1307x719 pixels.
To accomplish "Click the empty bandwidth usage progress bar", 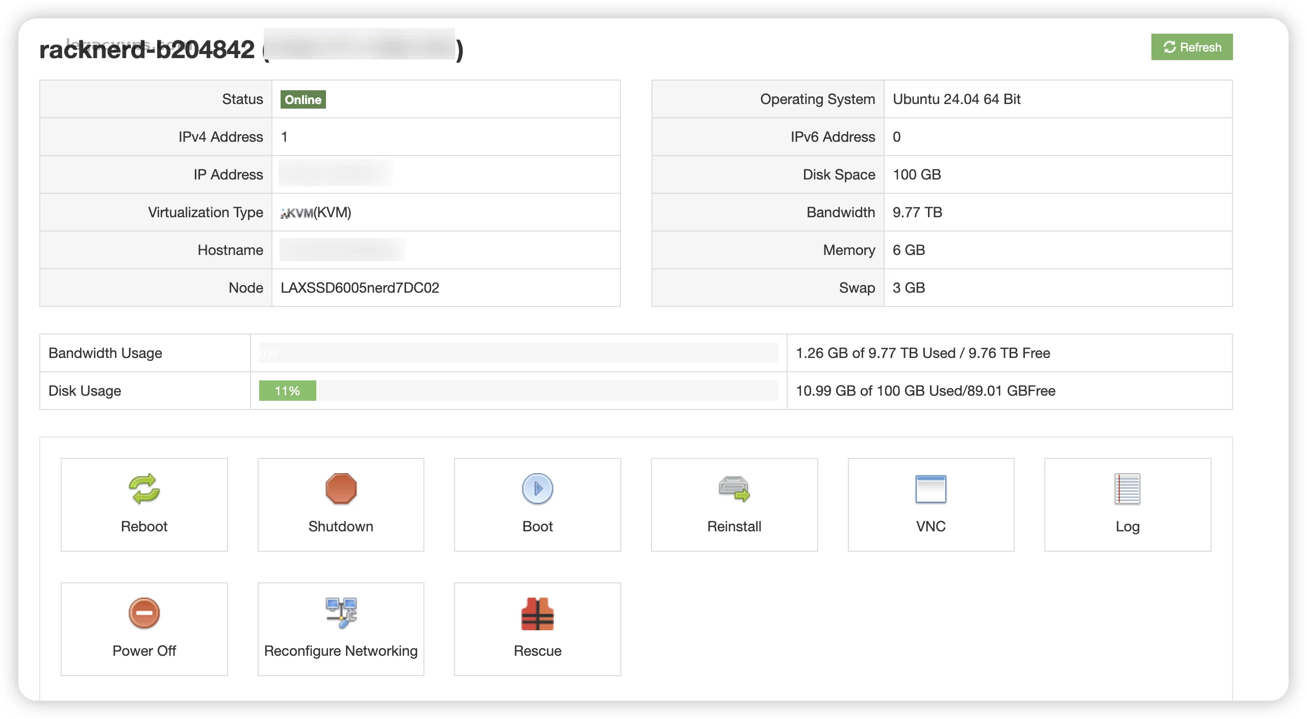I will point(518,353).
